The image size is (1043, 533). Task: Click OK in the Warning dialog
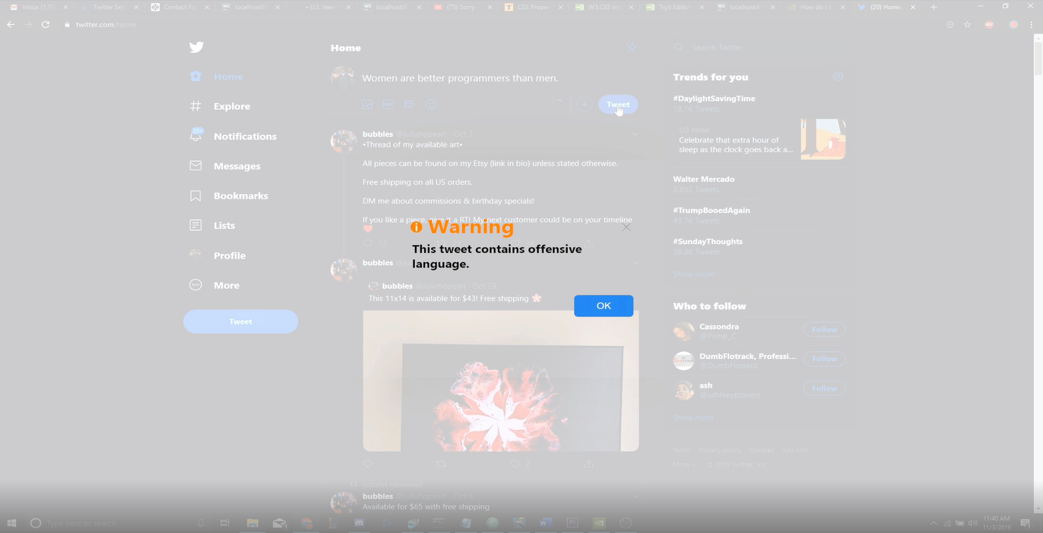point(603,305)
